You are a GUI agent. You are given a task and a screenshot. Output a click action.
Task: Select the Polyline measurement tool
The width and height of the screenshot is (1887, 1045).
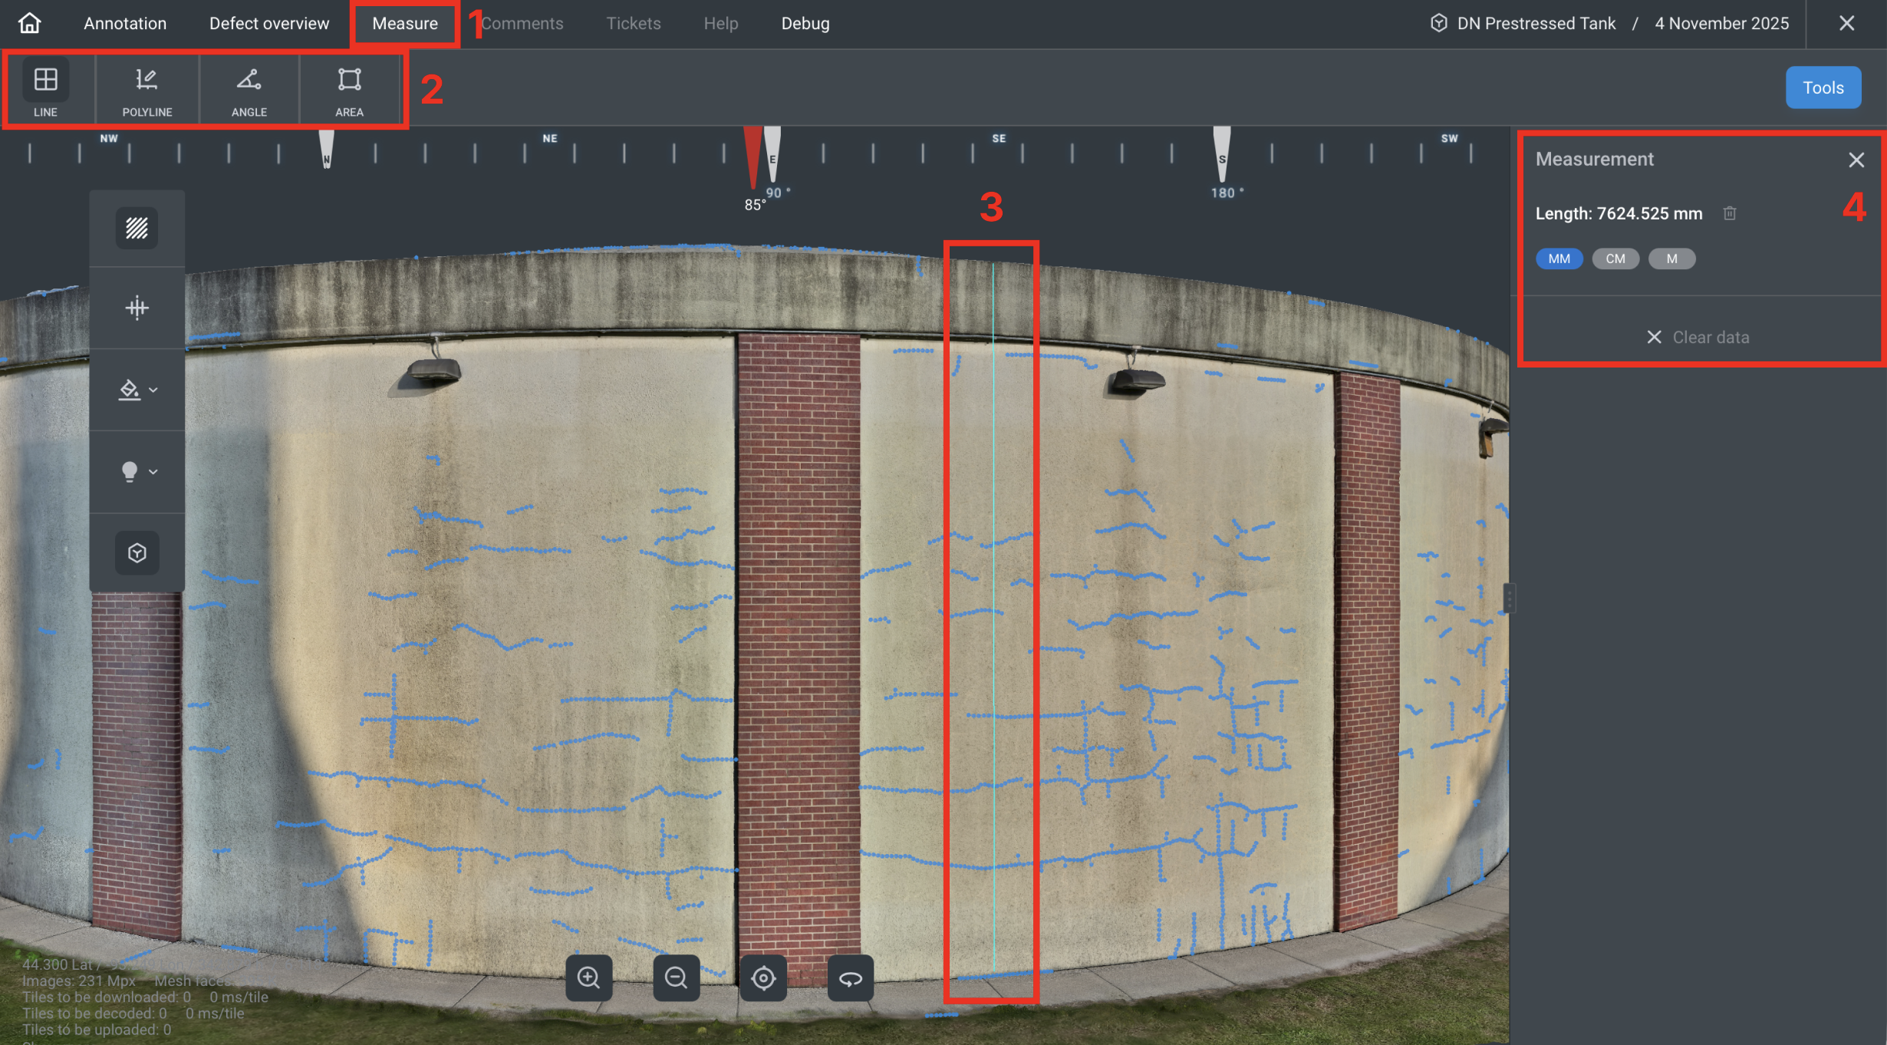click(x=146, y=88)
